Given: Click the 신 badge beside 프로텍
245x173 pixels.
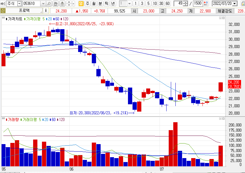Looking at the screenshot, I should click(3, 11).
